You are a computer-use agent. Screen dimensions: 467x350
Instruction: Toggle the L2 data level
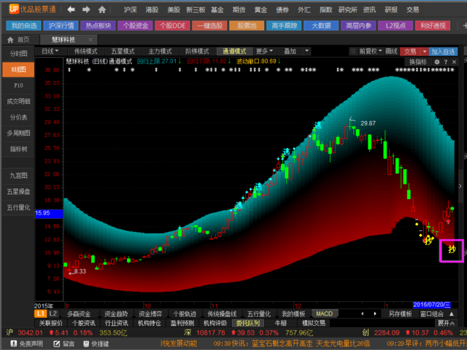(53, 314)
